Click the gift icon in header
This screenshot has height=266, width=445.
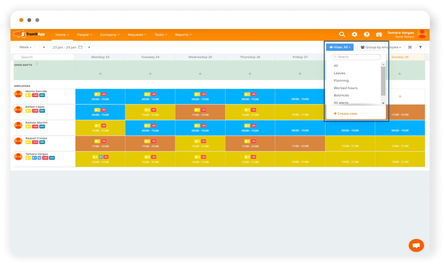pos(379,34)
